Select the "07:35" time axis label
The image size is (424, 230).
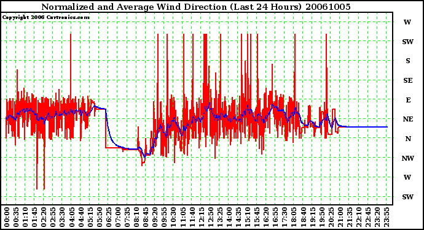[x=127, y=217]
